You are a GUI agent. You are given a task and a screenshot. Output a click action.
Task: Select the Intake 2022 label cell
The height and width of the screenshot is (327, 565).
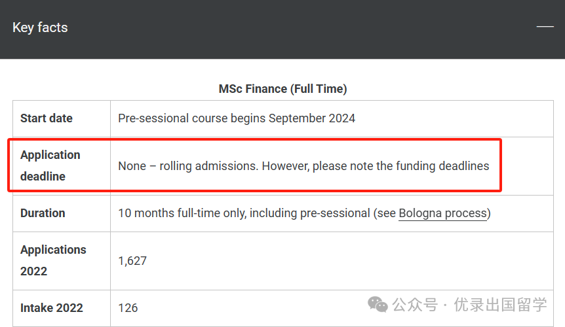[x=61, y=308]
